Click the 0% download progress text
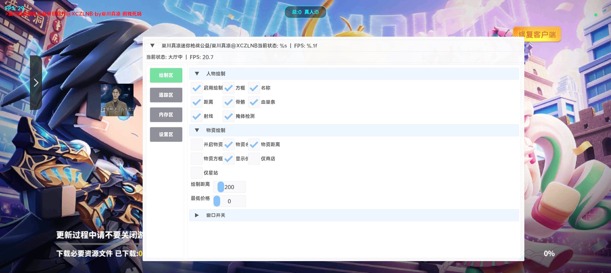 pyautogui.click(x=549, y=253)
